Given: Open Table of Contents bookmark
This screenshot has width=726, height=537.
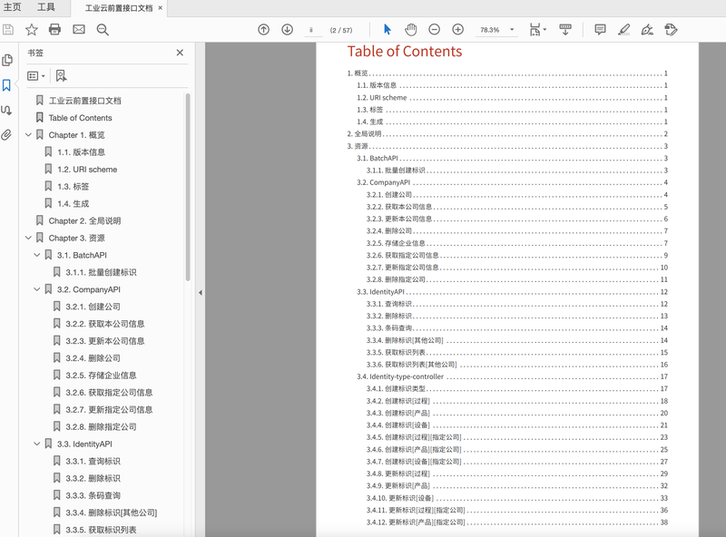Looking at the screenshot, I should click(81, 118).
